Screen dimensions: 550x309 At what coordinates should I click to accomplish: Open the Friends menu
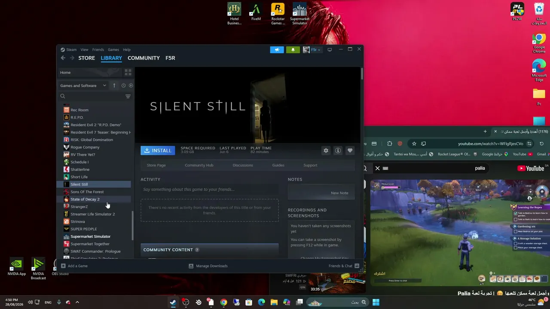click(x=98, y=50)
